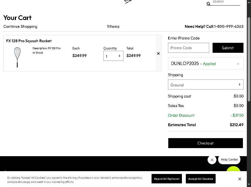Click the "1 Items" count text
The image size is (251, 187).
[x=113, y=26]
